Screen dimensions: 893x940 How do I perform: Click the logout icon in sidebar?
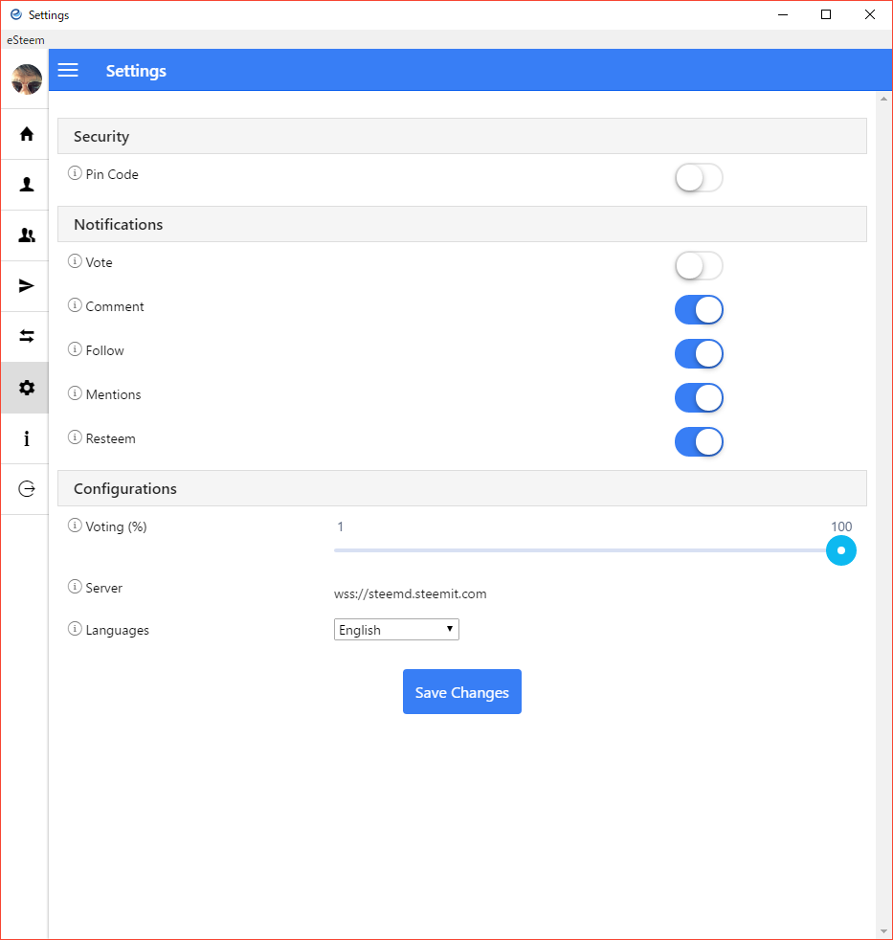point(26,489)
